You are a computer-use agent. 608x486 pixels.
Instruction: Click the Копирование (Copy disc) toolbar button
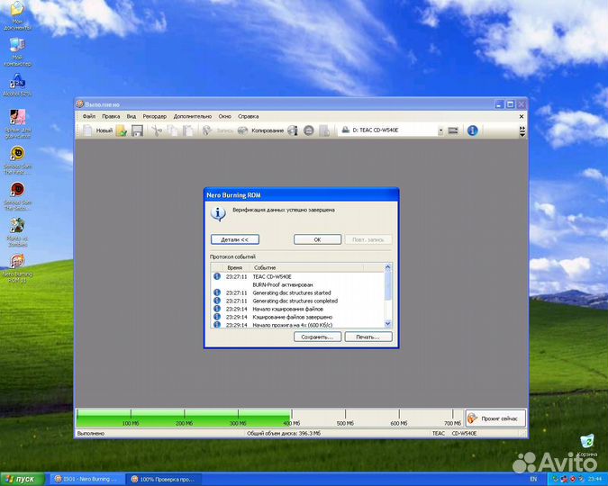coord(260,130)
